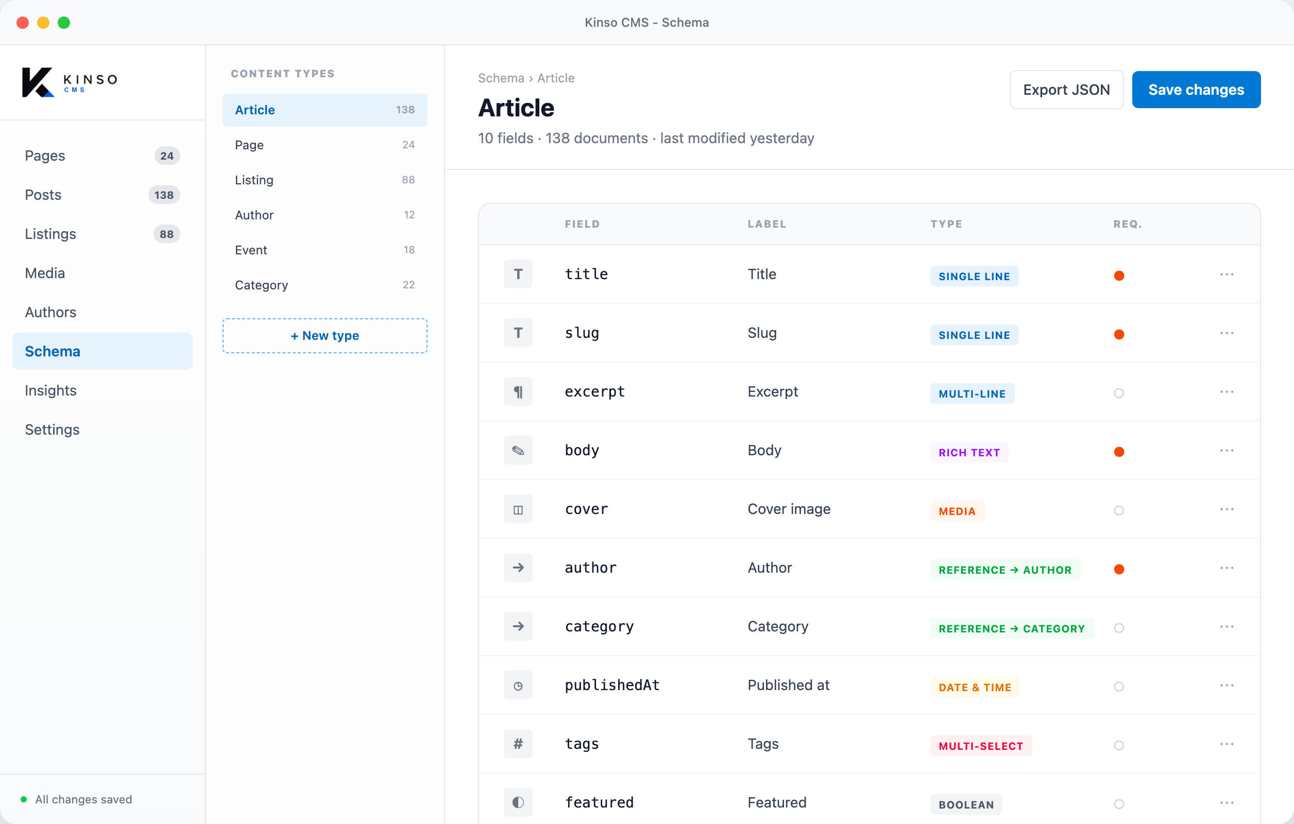The image size is (1294, 824).
Task: Open the more options menu for author
Action: pos(1227,568)
